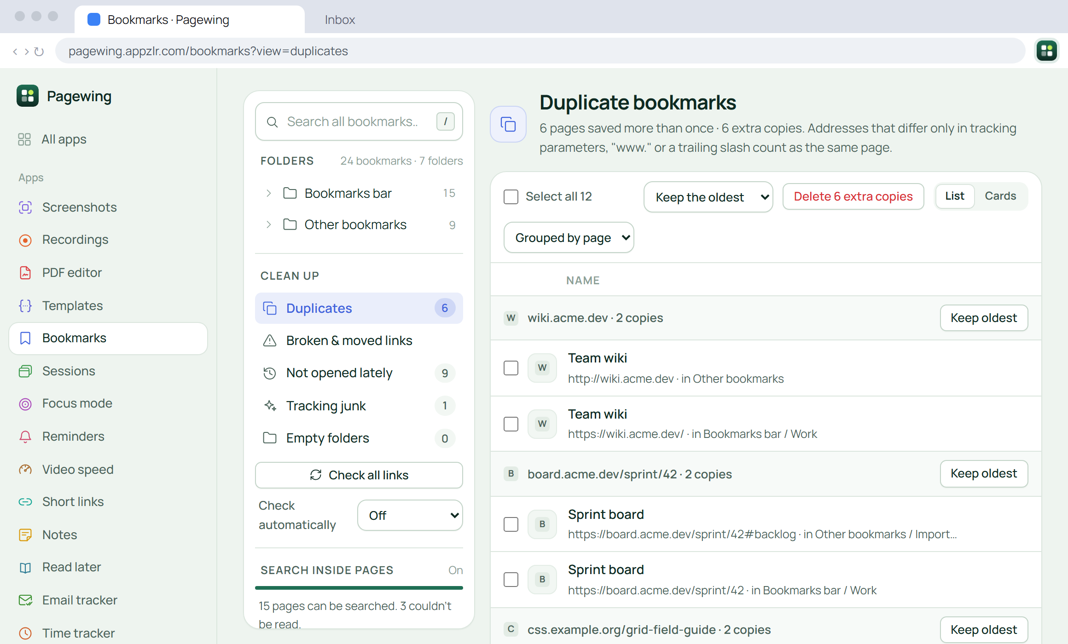Click the Check all links button
Screen dimensions: 1068x644
(x=359, y=475)
